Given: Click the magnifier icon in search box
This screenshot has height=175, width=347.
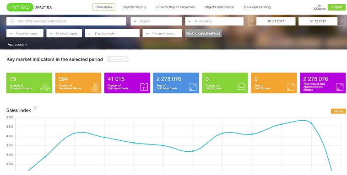Looking at the screenshot, I should coord(12,21).
